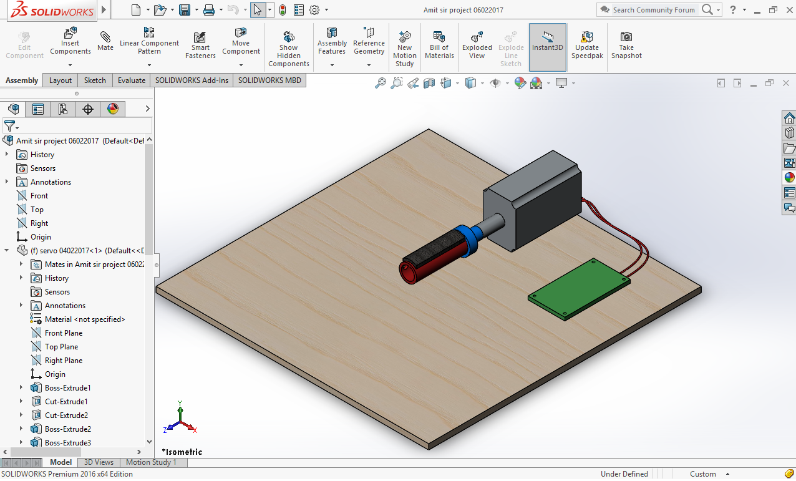Open the Appearances tab in the task pane
Viewport: 796px width, 481px height.
(x=789, y=178)
